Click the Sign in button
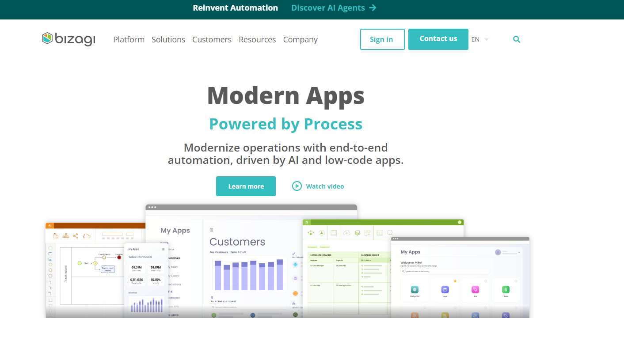This screenshot has height=349, width=624. pyautogui.click(x=382, y=39)
